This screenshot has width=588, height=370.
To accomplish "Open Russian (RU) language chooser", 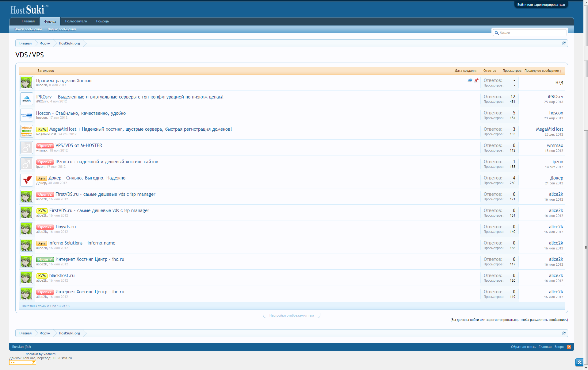I will click(x=21, y=347).
